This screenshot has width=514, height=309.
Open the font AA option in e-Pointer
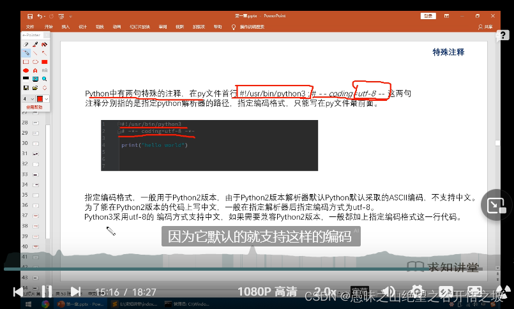[x=44, y=70]
